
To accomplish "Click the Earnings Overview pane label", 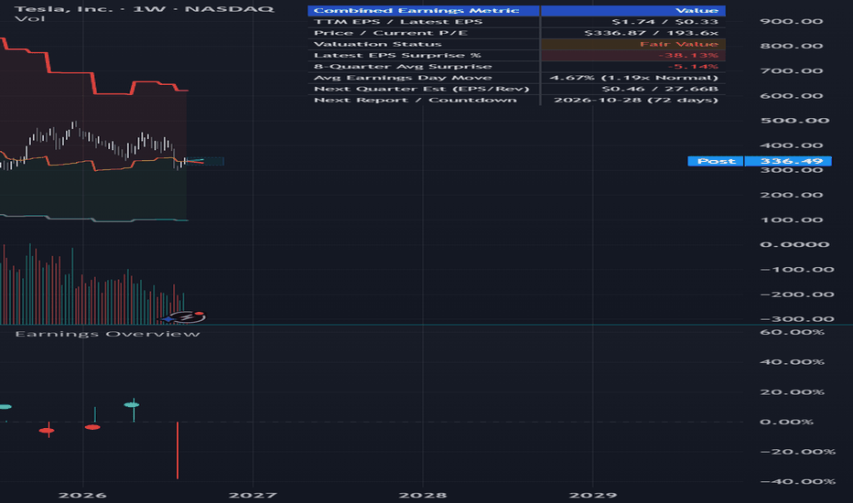I will pyautogui.click(x=107, y=334).
